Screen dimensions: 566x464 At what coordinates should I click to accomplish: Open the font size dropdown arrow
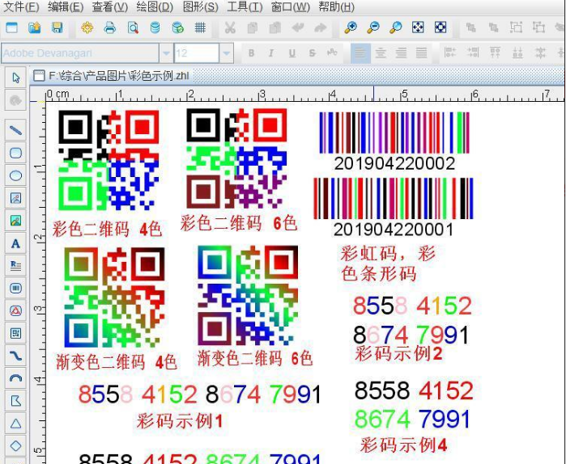tap(227, 53)
